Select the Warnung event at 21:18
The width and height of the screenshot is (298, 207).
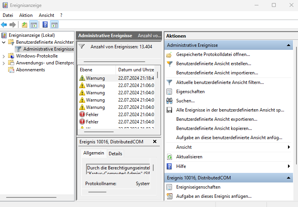click(116, 78)
